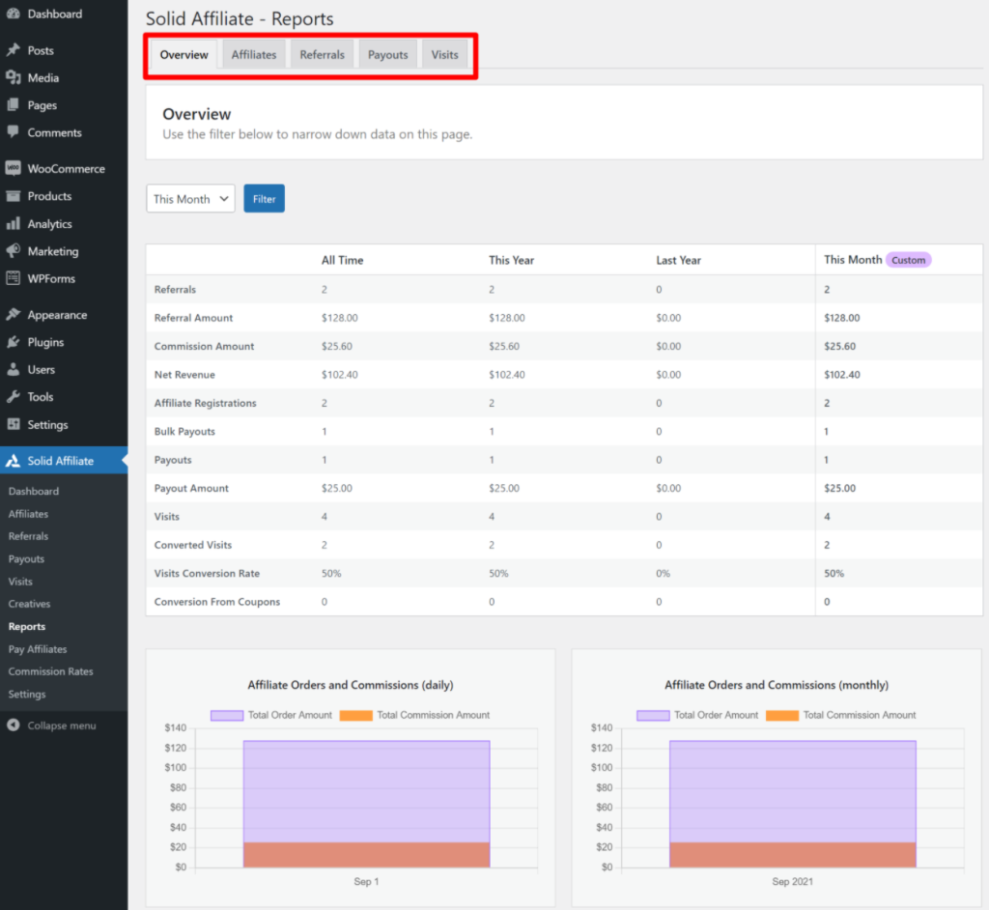
Task: Click the Analytics bar chart icon
Action: coord(14,223)
